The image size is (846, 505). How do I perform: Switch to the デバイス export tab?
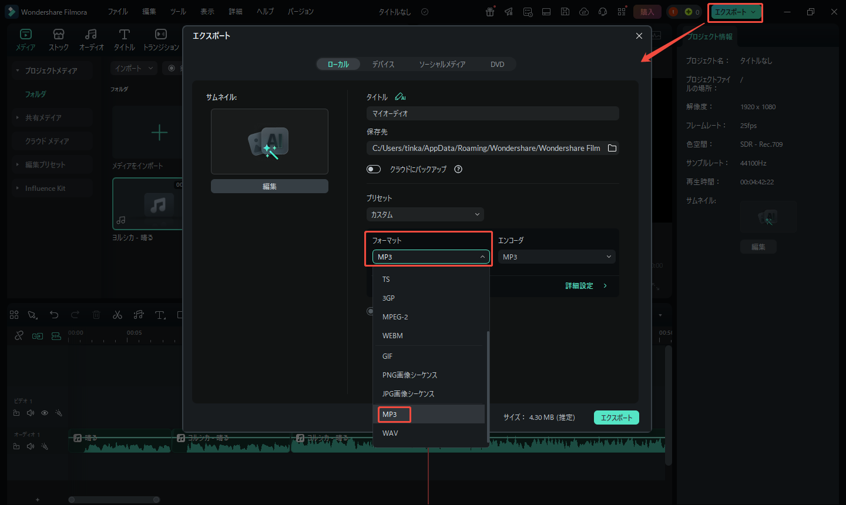pyautogui.click(x=383, y=64)
